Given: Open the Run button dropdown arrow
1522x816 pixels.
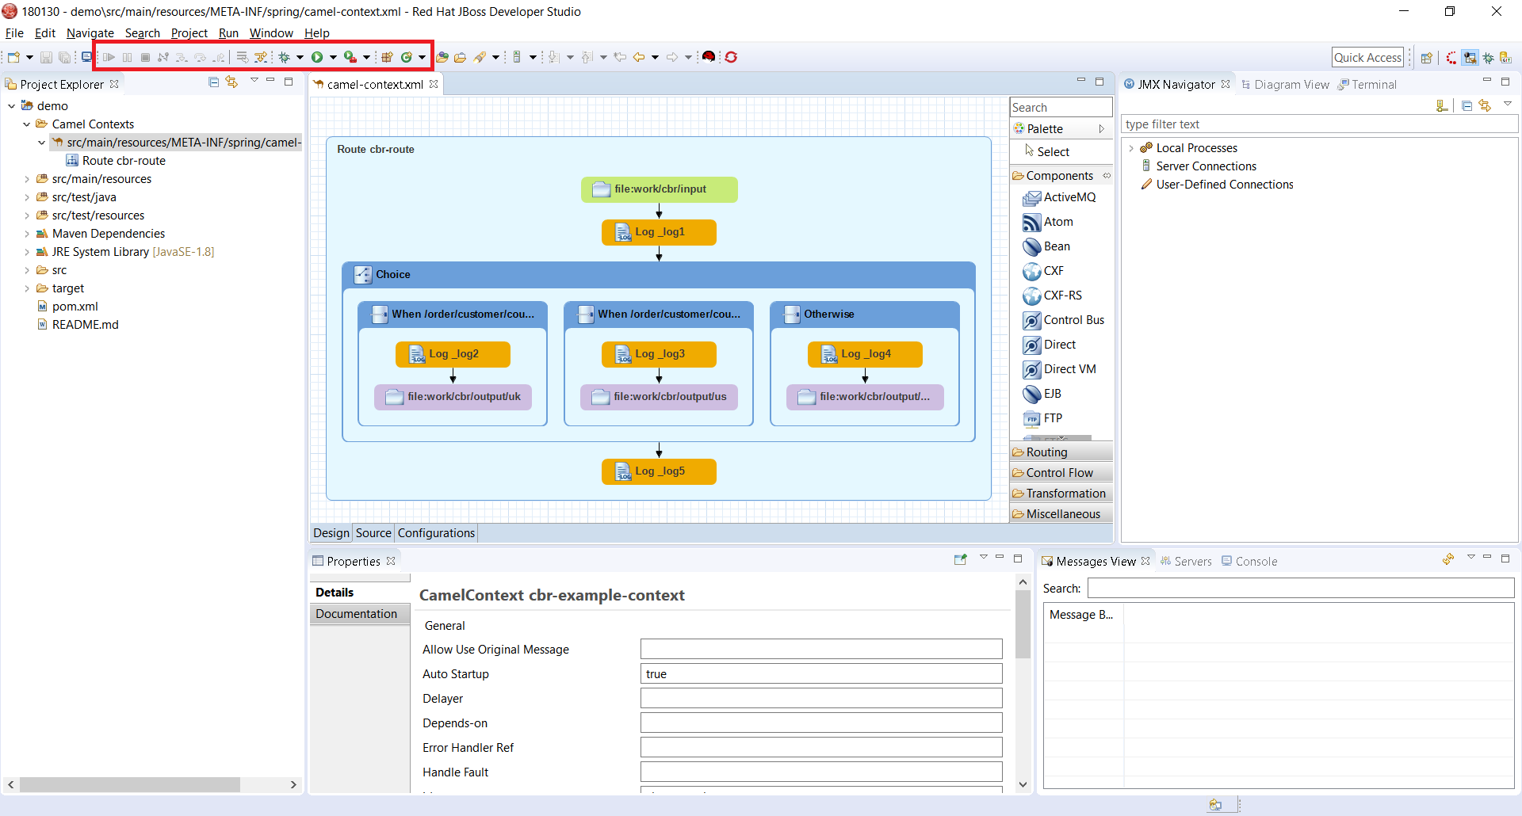Looking at the screenshot, I should [x=333, y=57].
